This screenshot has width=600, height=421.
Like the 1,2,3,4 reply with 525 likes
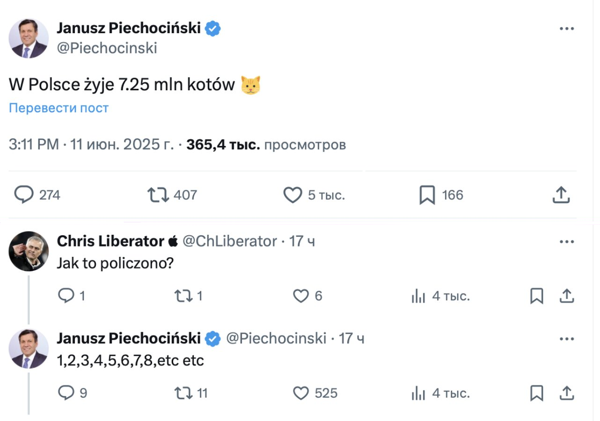pos(301,393)
